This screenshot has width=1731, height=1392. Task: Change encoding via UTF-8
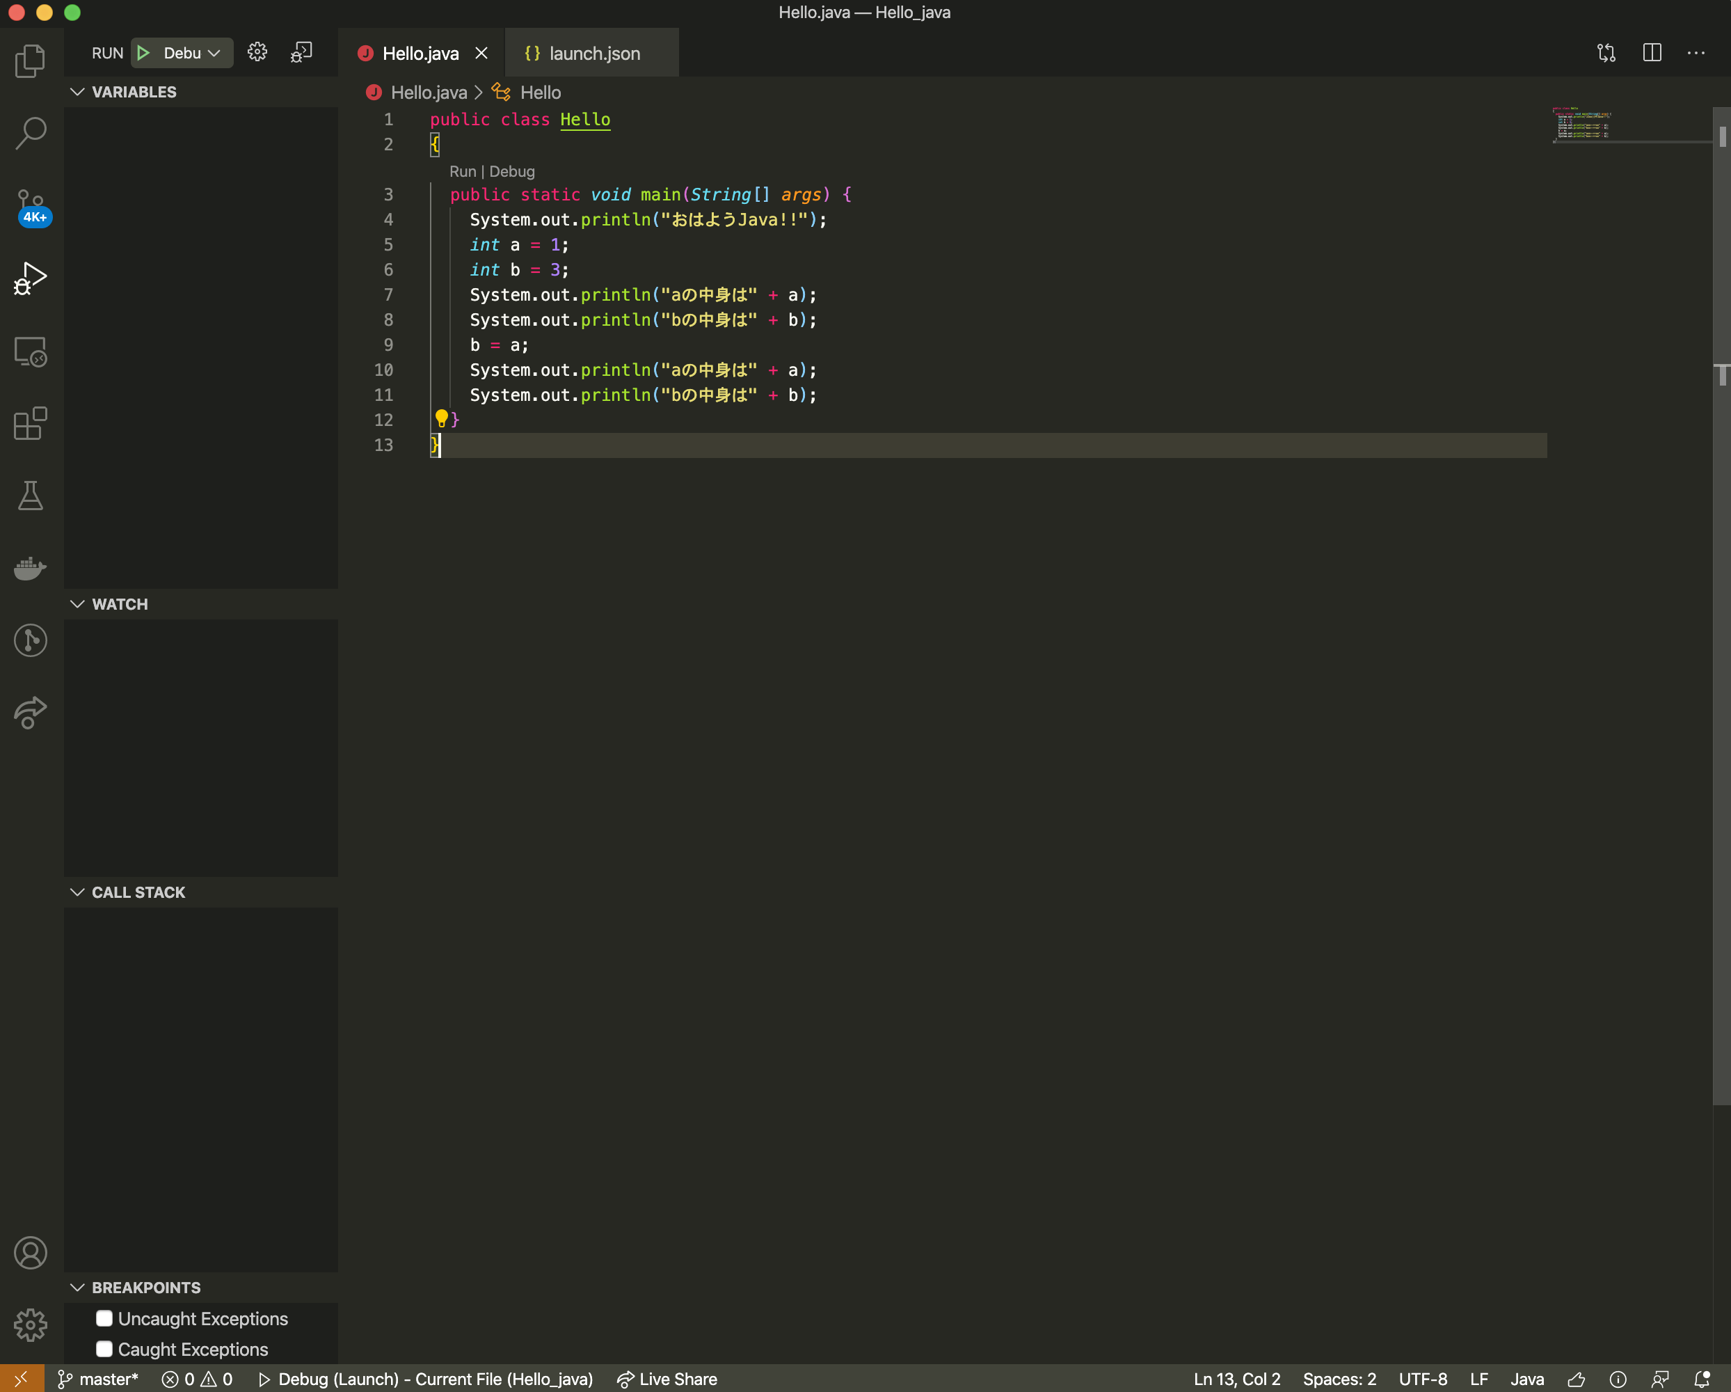pos(1423,1378)
